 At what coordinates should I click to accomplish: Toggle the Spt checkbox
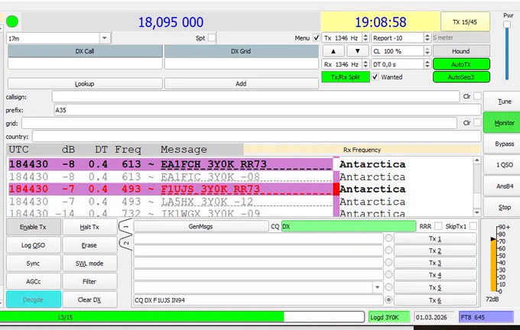click(212, 37)
